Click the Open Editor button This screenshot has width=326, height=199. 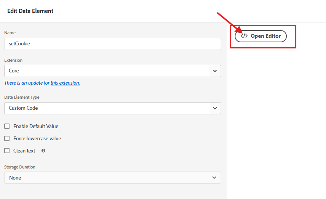point(261,36)
